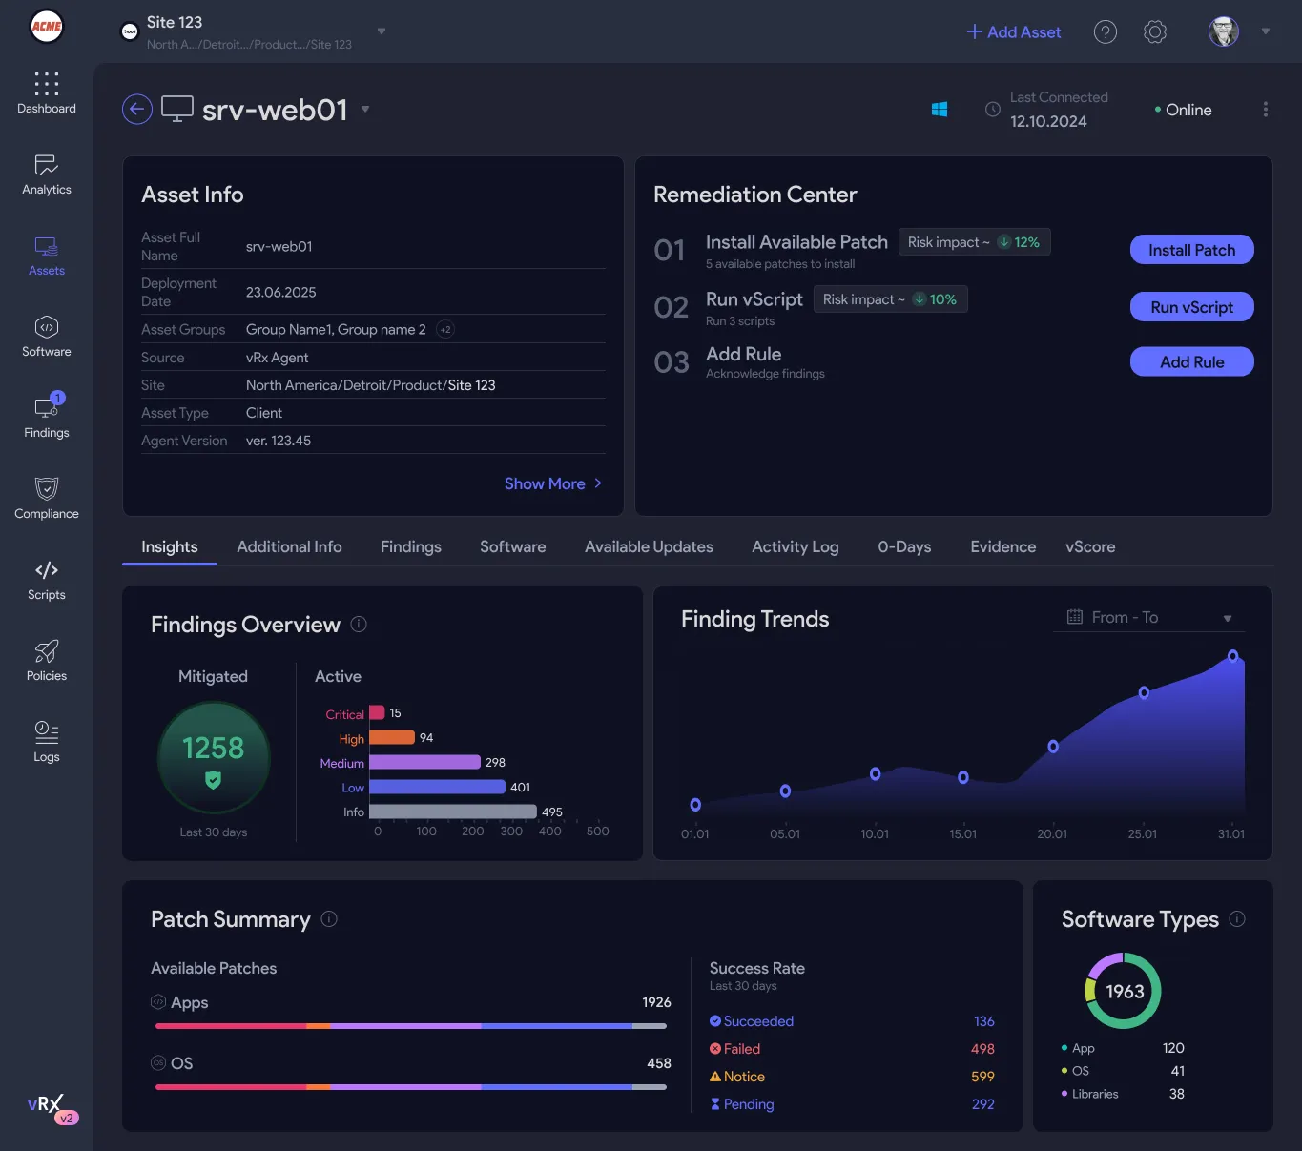Screen dimensions: 1302x1151
Task: Click the Install Patch button
Action: 1192,250
